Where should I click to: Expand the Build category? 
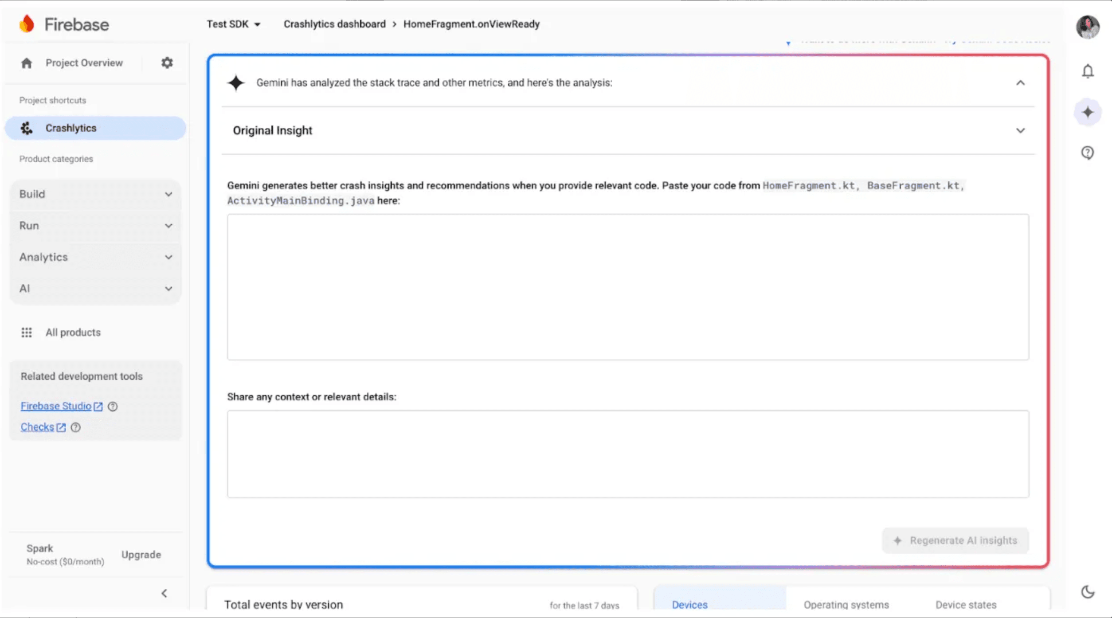pos(95,194)
